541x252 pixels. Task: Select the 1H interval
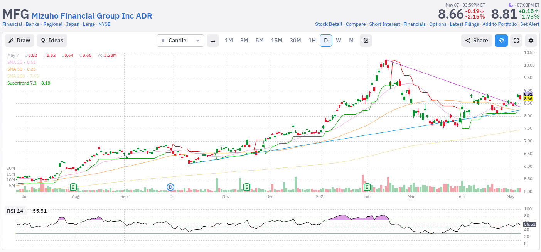(312, 41)
